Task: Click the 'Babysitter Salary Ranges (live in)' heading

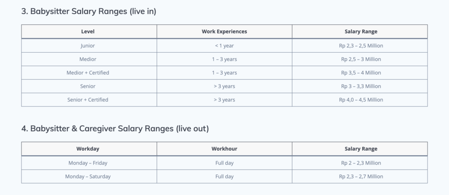Action: [x=89, y=12]
